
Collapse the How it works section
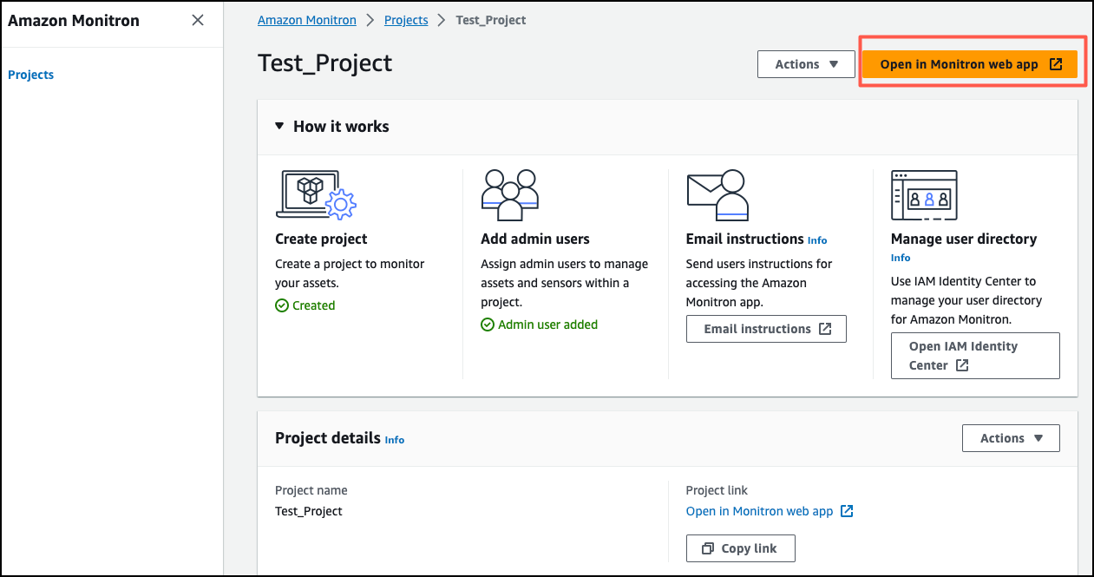[x=278, y=126]
